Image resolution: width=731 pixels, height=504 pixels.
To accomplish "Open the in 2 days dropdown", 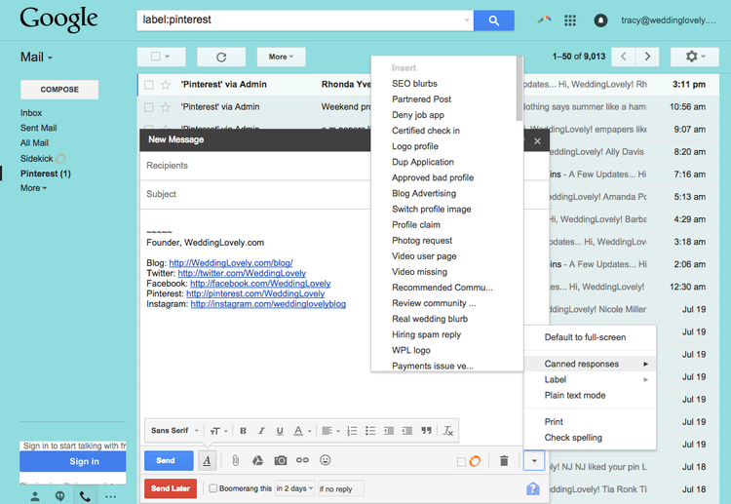I will pyautogui.click(x=295, y=488).
